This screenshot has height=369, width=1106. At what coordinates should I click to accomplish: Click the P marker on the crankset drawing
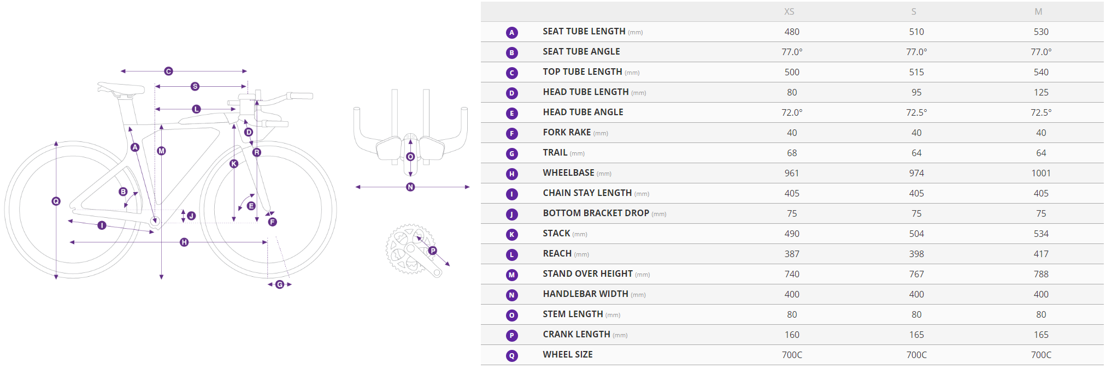click(432, 251)
